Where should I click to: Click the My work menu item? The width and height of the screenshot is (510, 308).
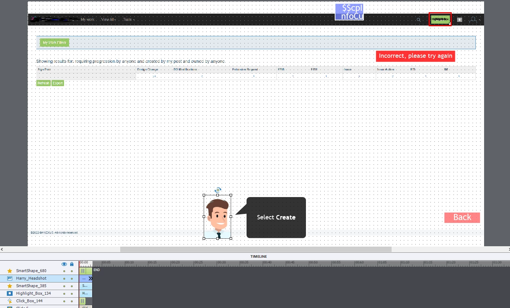point(87,19)
